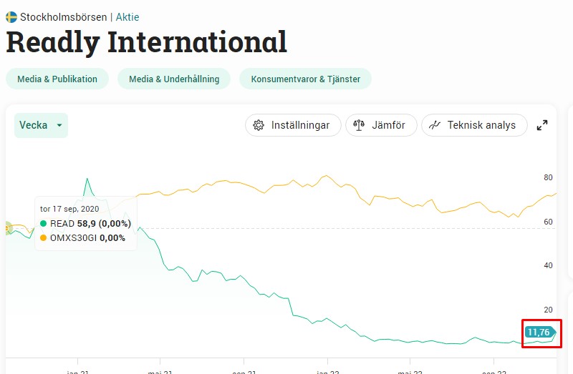Click the 11,76 current price label
The height and width of the screenshot is (374, 573).
tap(539, 332)
